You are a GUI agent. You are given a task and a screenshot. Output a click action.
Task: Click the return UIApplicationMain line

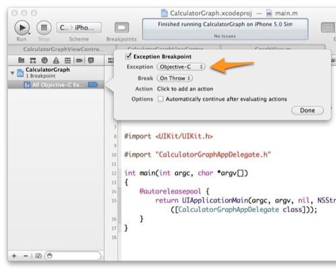click(245, 200)
